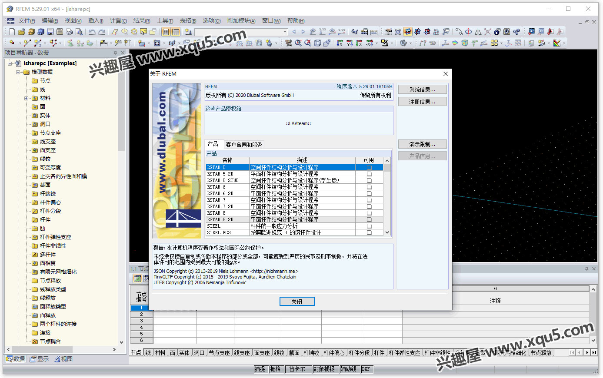Tick the STEEL checkbox
This screenshot has height=378, width=603.
(x=369, y=226)
